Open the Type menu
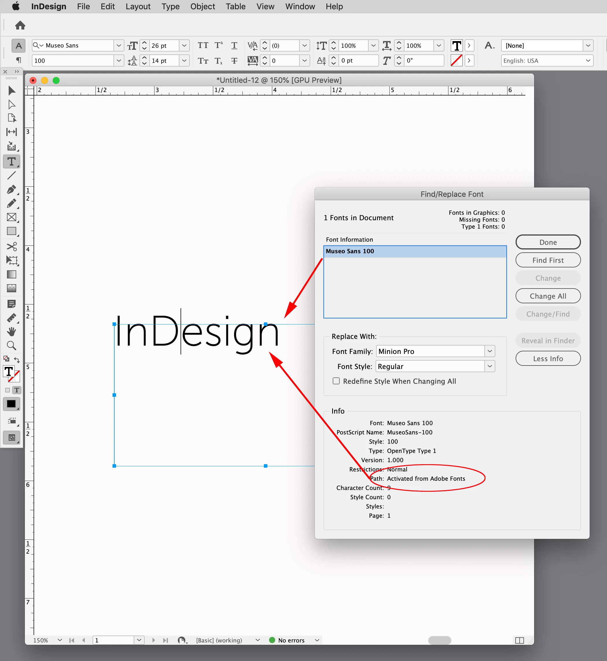 pyautogui.click(x=170, y=7)
